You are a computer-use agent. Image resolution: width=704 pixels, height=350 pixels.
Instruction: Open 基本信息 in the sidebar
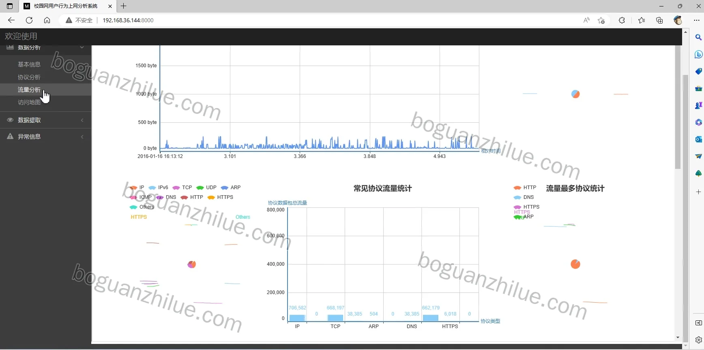tap(29, 64)
